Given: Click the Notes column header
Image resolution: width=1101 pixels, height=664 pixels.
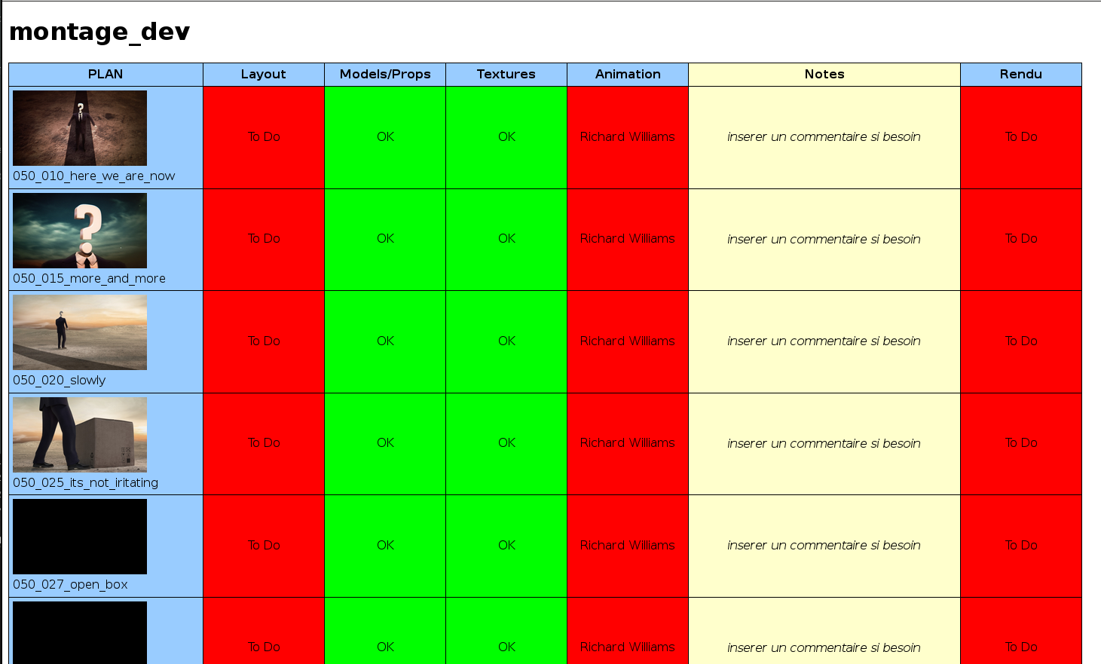Looking at the screenshot, I should [824, 74].
